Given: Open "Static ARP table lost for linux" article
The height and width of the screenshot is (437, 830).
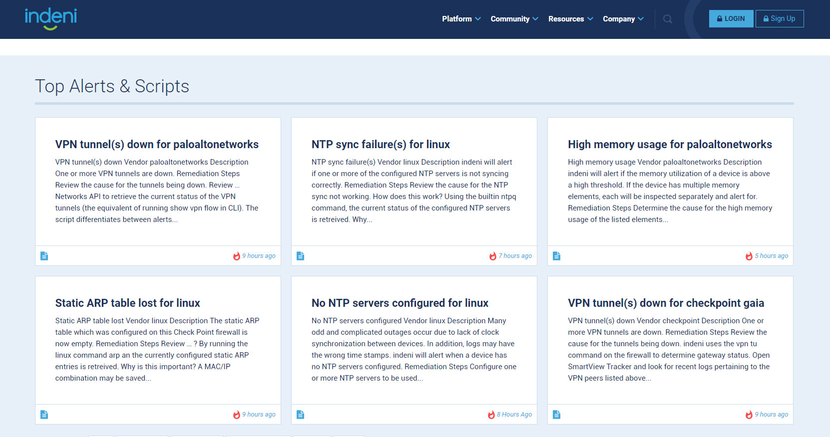Looking at the screenshot, I should 127,303.
